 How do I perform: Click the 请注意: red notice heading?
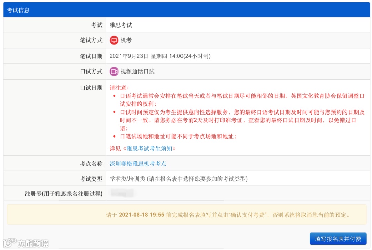[119, 88]
